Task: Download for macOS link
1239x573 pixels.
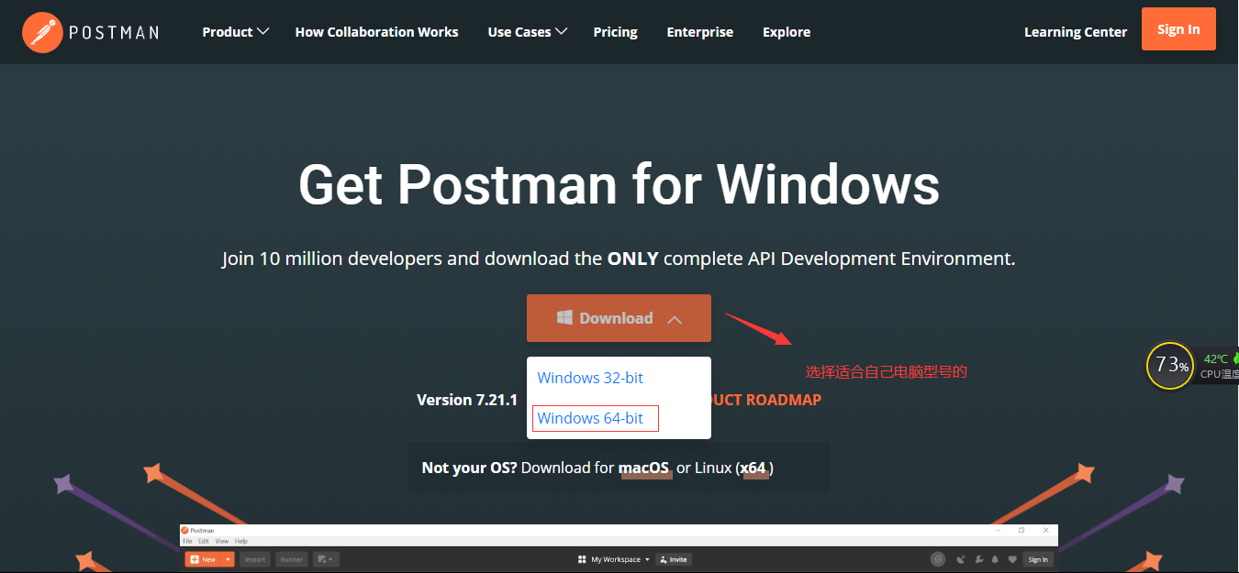Action: point(643,468)
